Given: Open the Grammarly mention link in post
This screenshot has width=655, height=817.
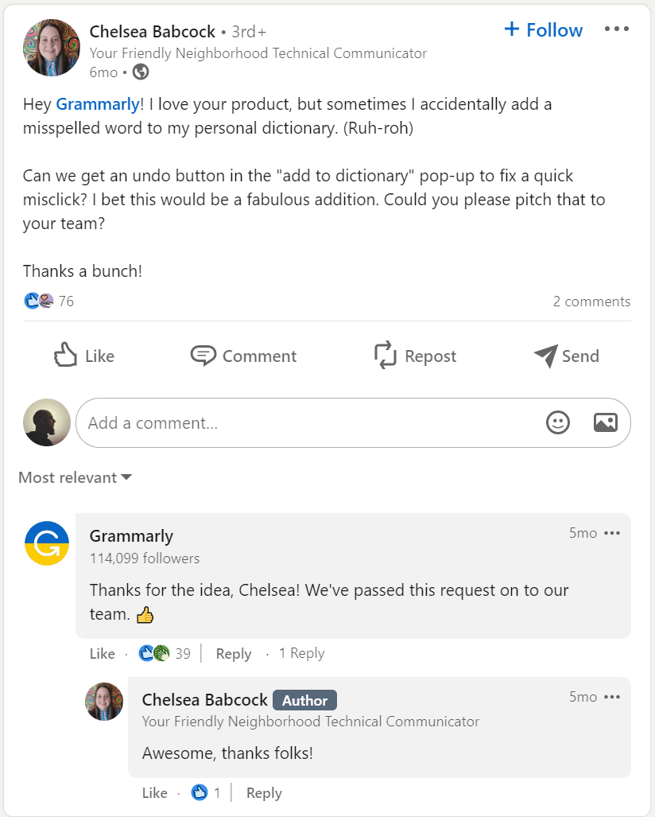Looking at the screenshot, I should coord(97,104).
